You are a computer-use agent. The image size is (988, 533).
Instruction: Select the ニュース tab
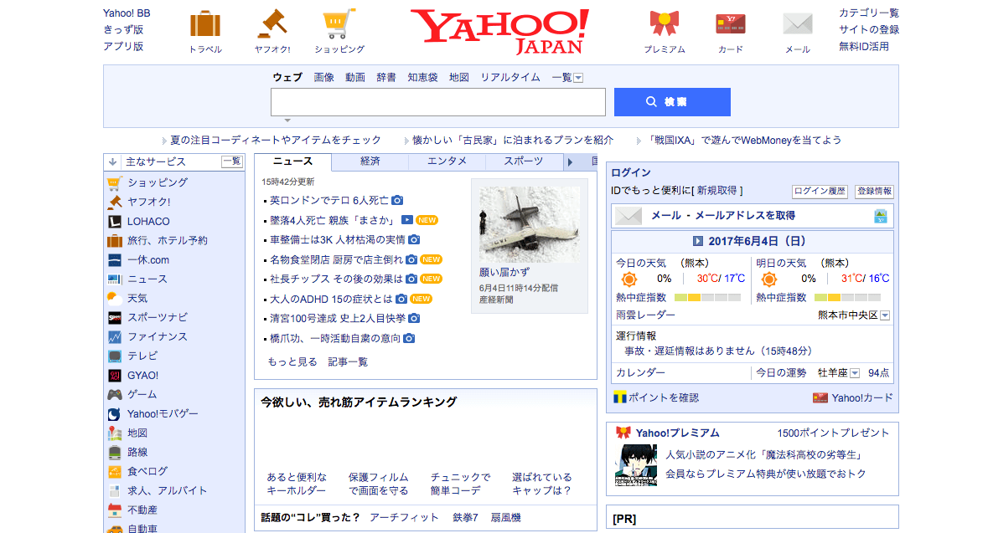click(x=292, y=161)
